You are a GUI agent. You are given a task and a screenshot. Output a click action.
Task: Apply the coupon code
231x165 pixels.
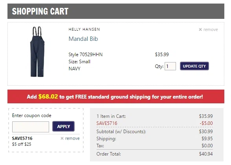click(x=63, y=126)
